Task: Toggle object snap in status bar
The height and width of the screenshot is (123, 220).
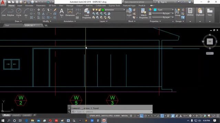Action: coord(162,116)
